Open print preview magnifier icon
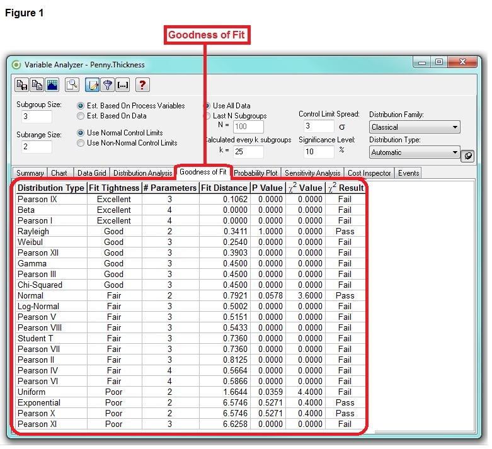The image size is (492, 449). tap(72, 85)
